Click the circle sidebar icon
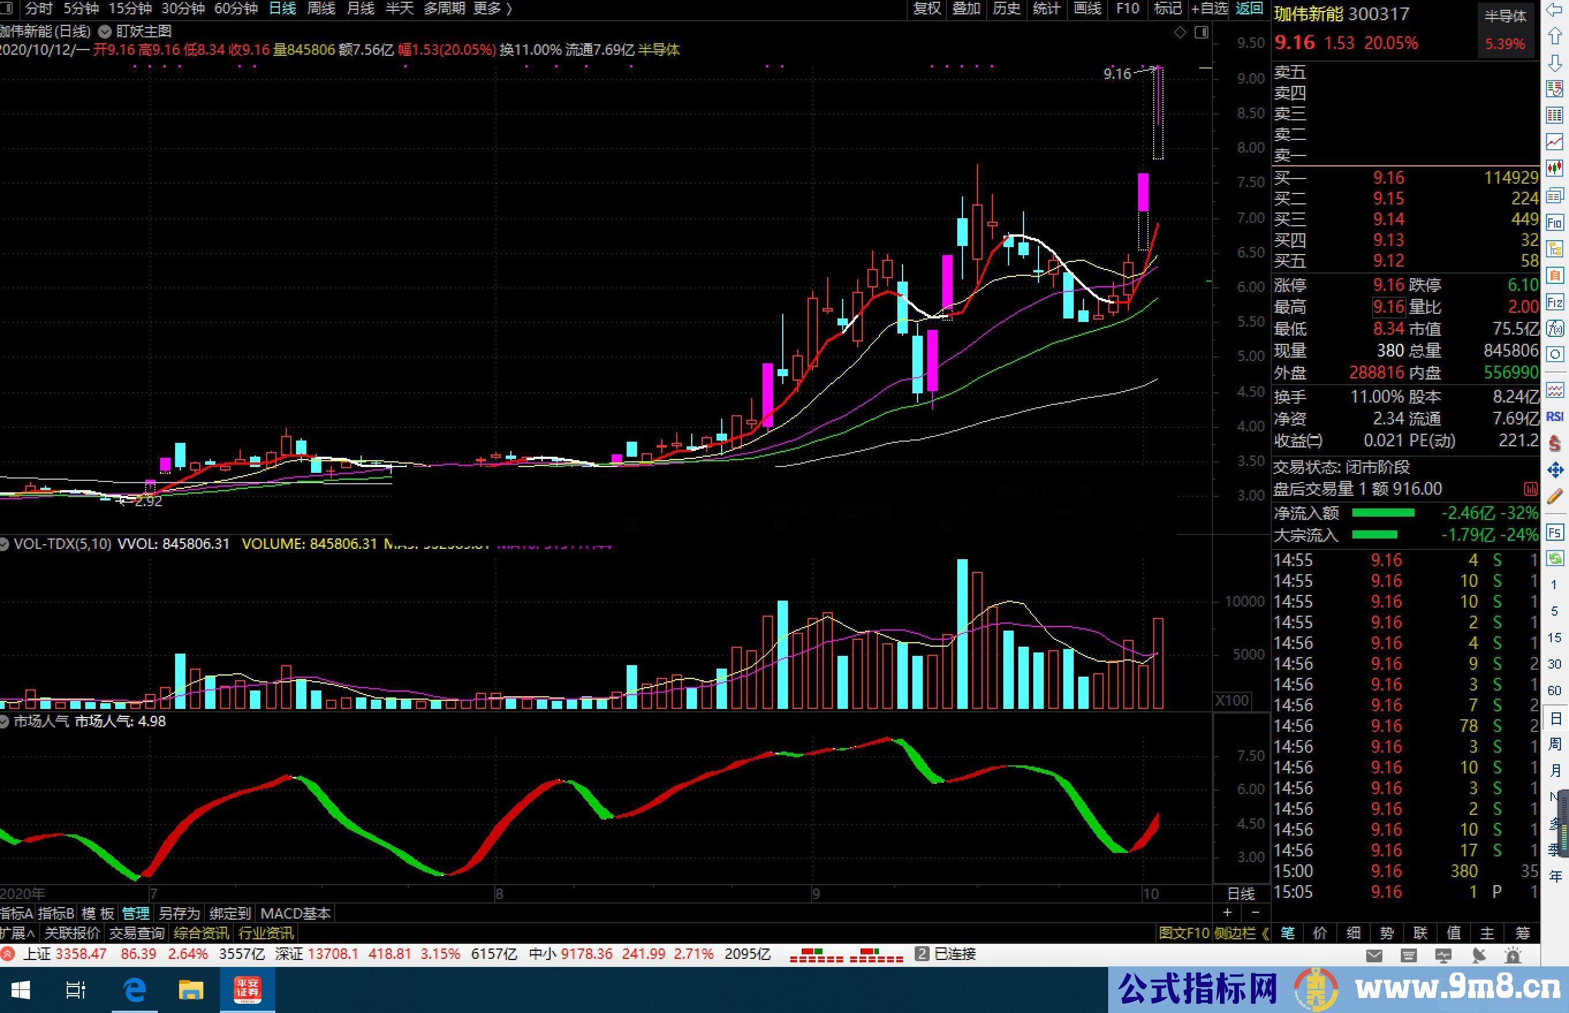Image resolution: width=1569 pixels, height=1013 pixels. tap(1555, 355)
